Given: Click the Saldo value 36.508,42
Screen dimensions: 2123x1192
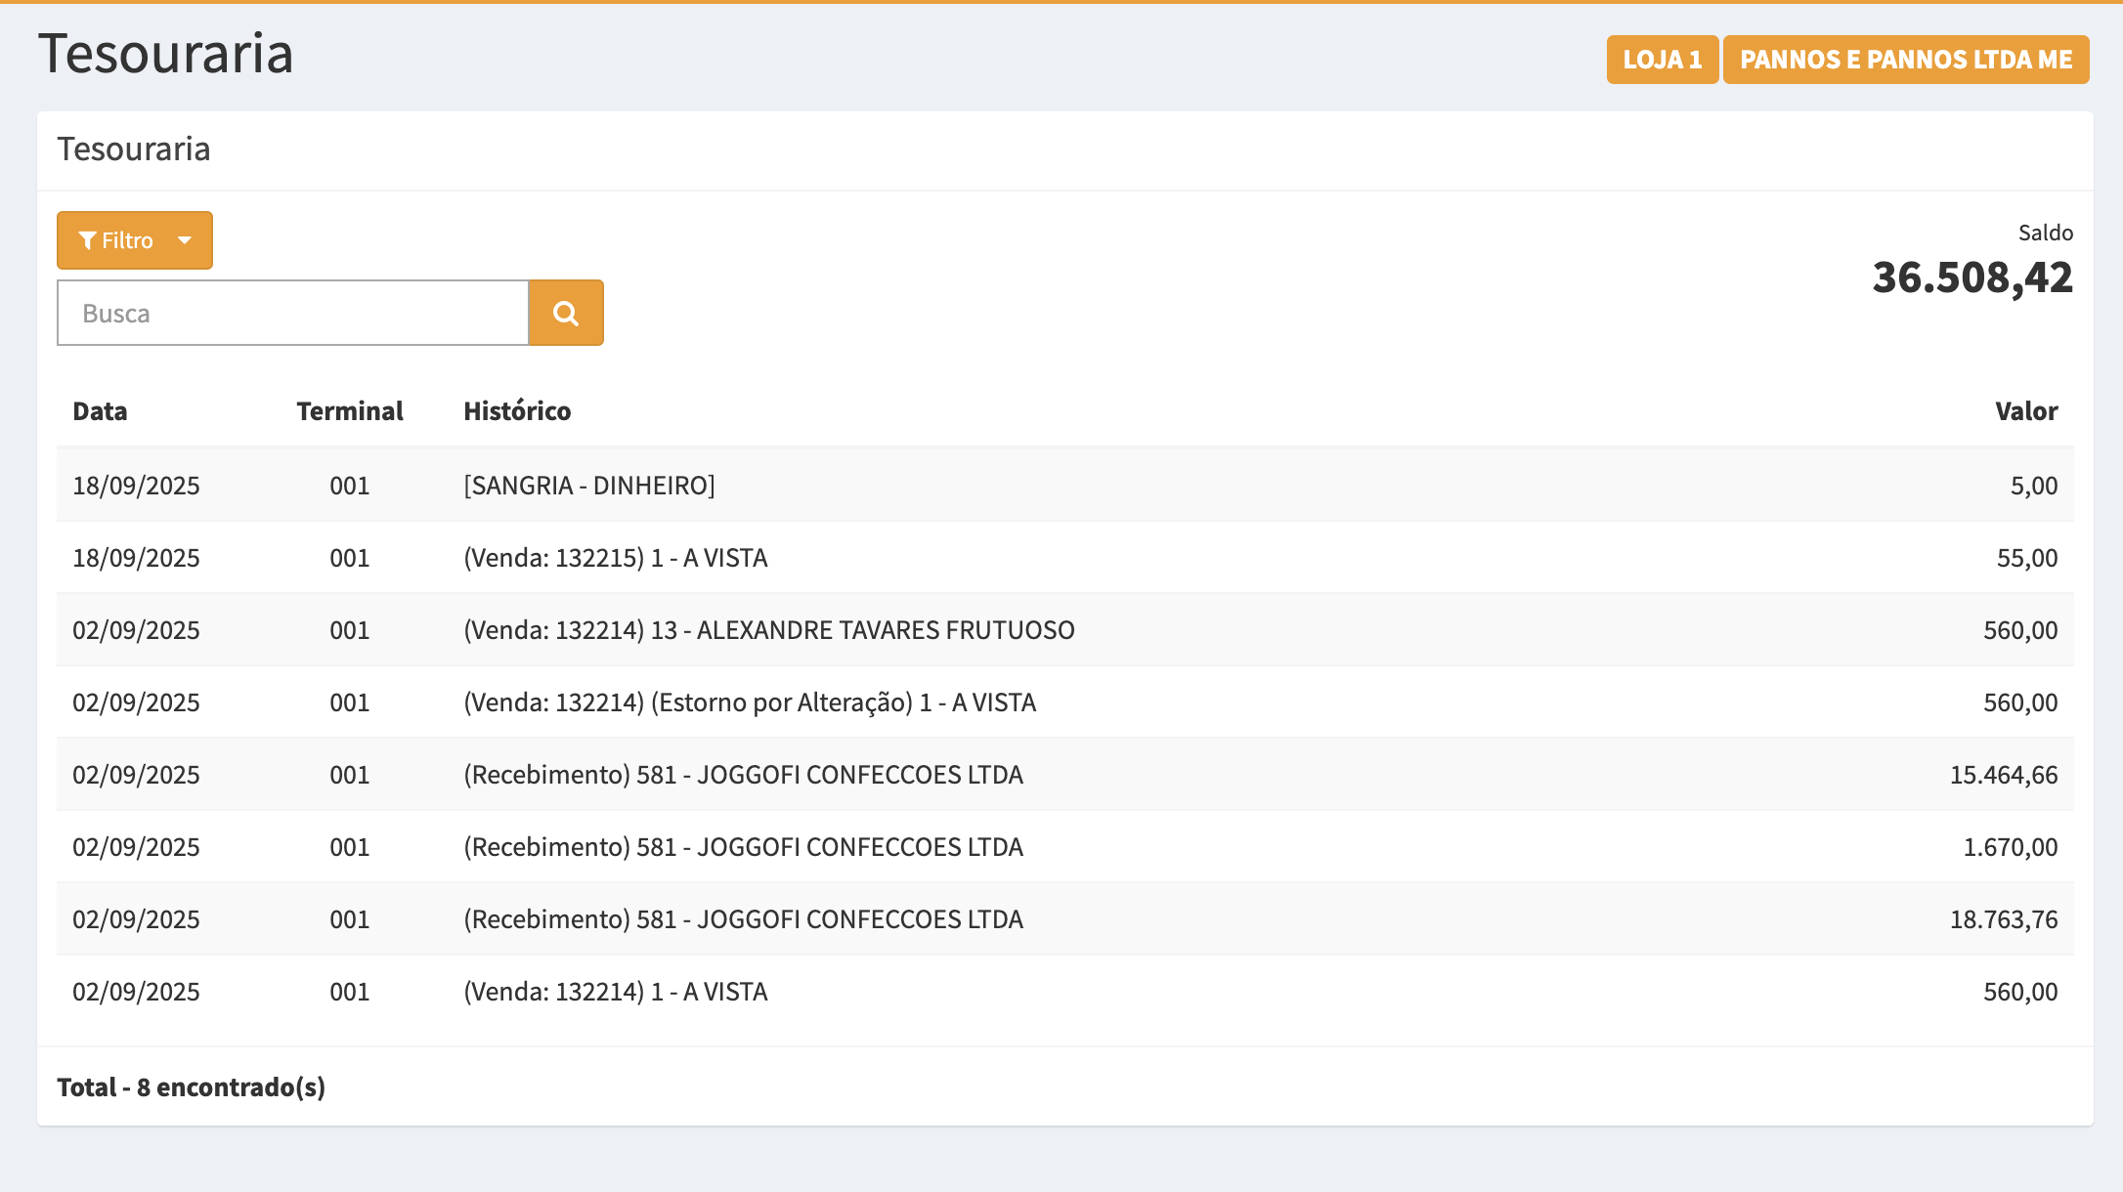Looking at the screenshot, I should (1971, 277).
